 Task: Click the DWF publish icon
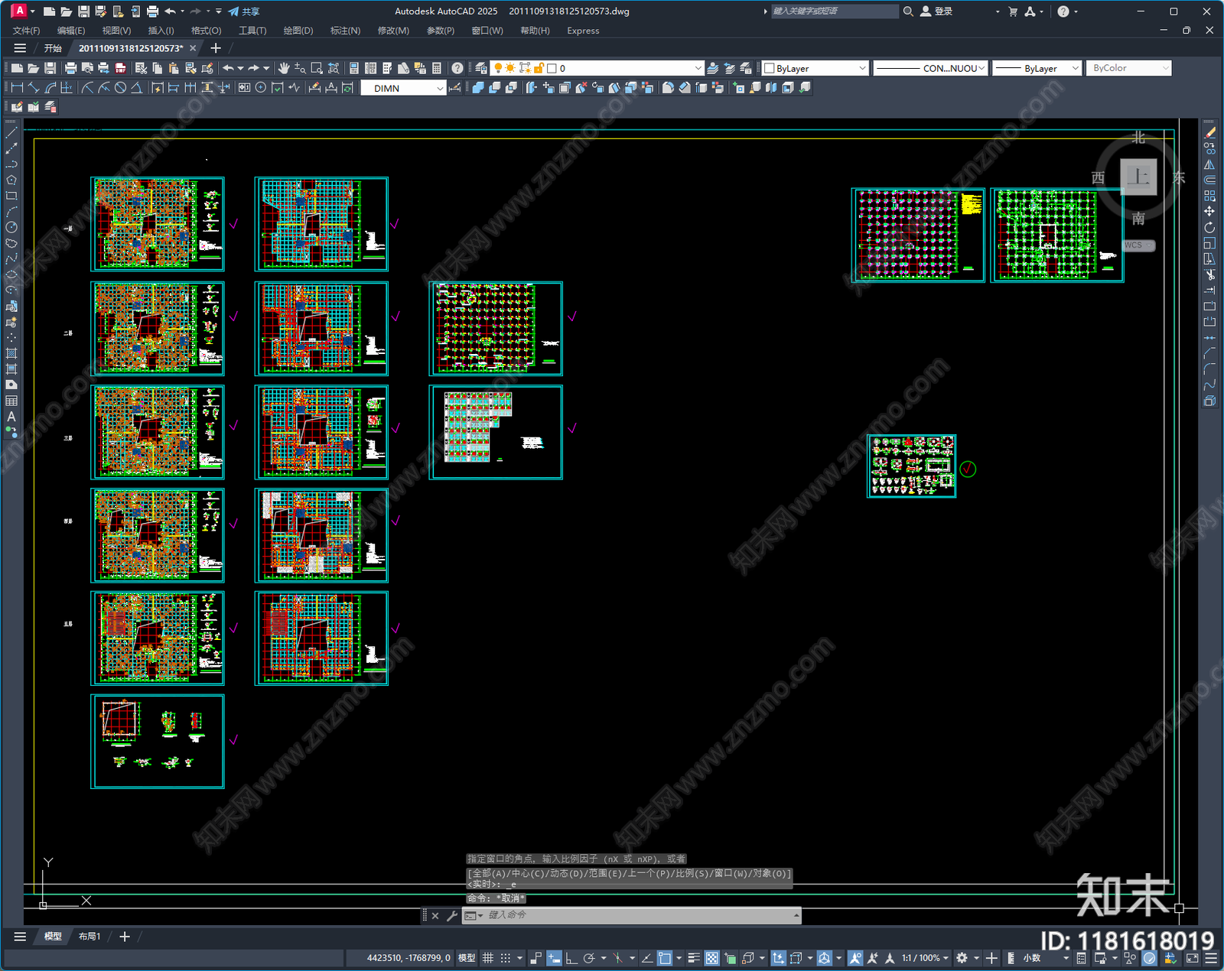tap(120, 68)
